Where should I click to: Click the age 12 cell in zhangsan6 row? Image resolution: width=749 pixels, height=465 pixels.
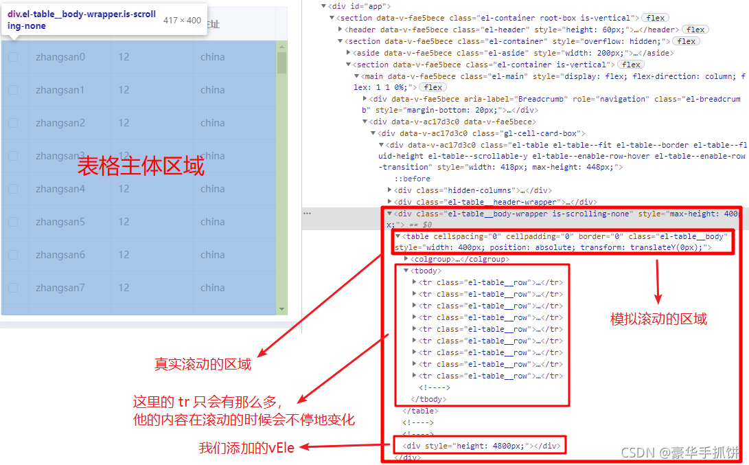(152, 255)
